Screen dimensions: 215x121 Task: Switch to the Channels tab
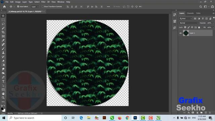click(190, 13)
